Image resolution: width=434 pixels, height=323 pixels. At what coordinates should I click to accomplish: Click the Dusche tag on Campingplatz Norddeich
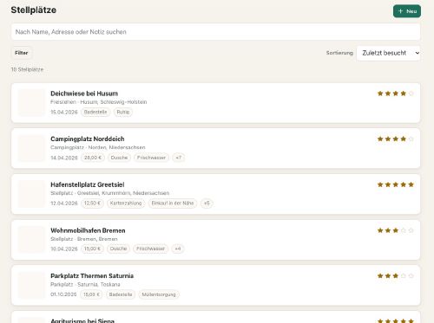click(119, 158)
